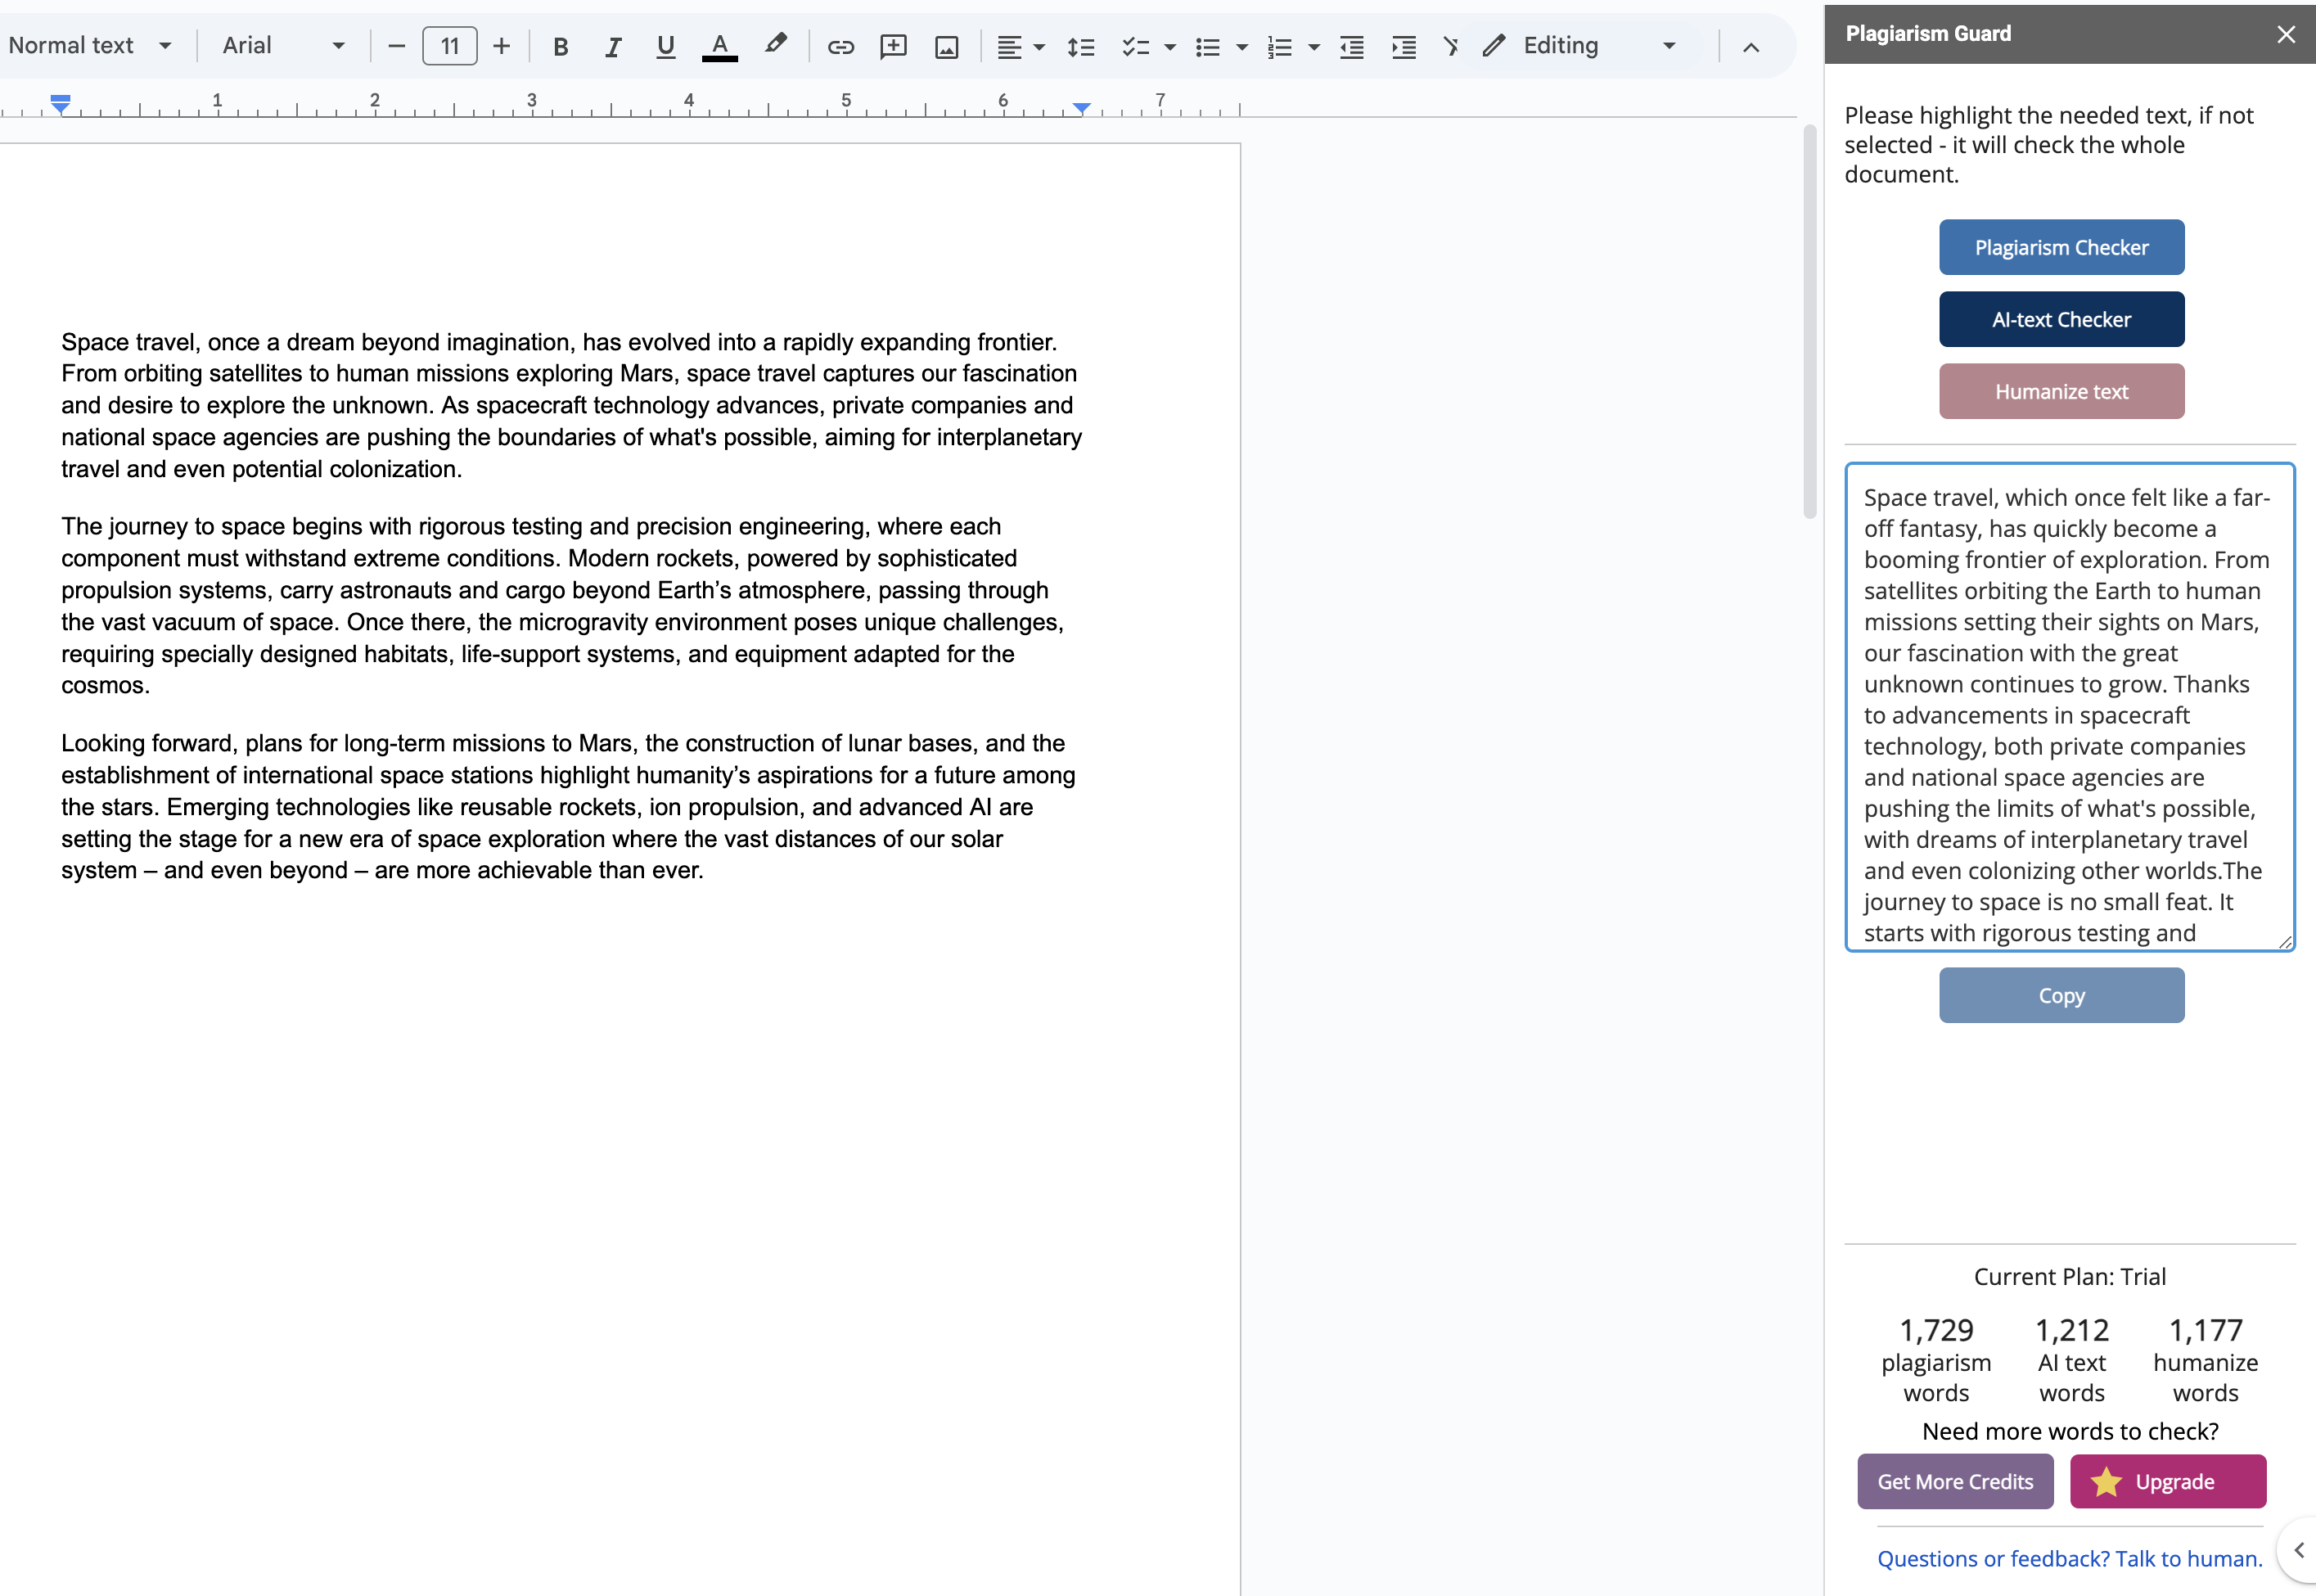Open the text color picker

coord(719,46)
